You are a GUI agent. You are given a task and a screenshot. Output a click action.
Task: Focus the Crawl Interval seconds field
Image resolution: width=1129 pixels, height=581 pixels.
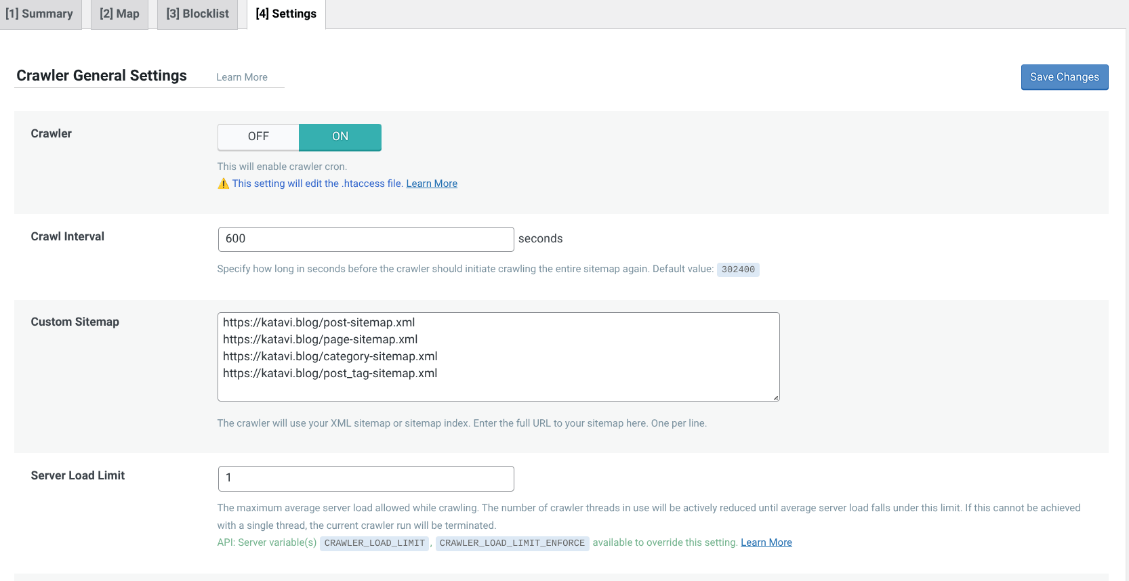coord(365,239)
